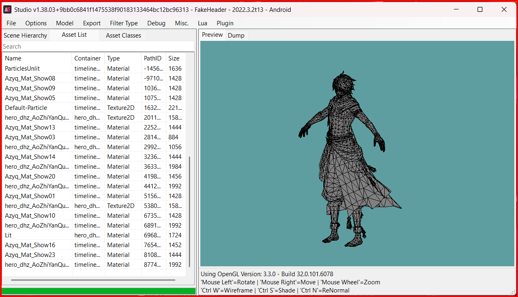Image resolution: width=518 pixels, height=297 pixels.
Task: Click the Size value 1636
Action: pyautogui.click(x=175, y=69)
